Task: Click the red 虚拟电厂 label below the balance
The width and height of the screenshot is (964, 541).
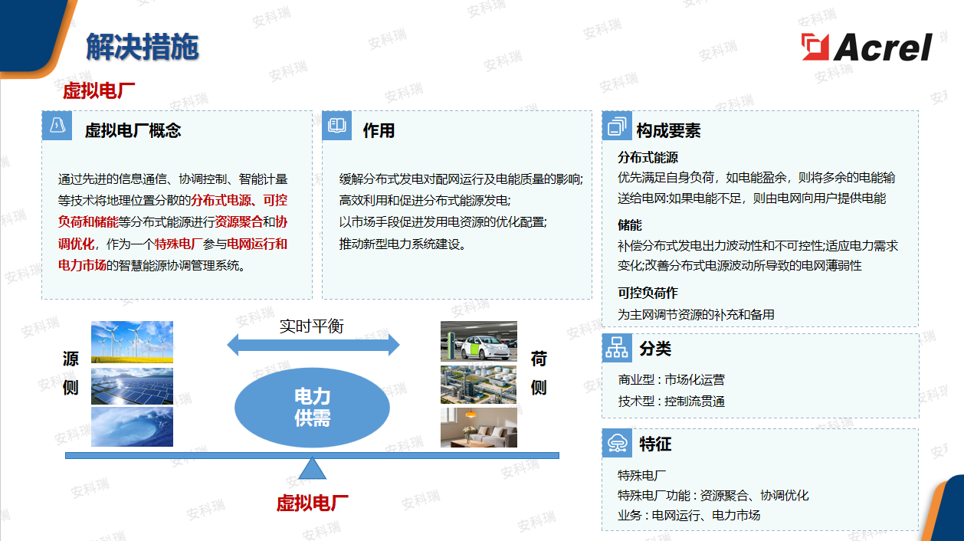Action: pos(313,503)
